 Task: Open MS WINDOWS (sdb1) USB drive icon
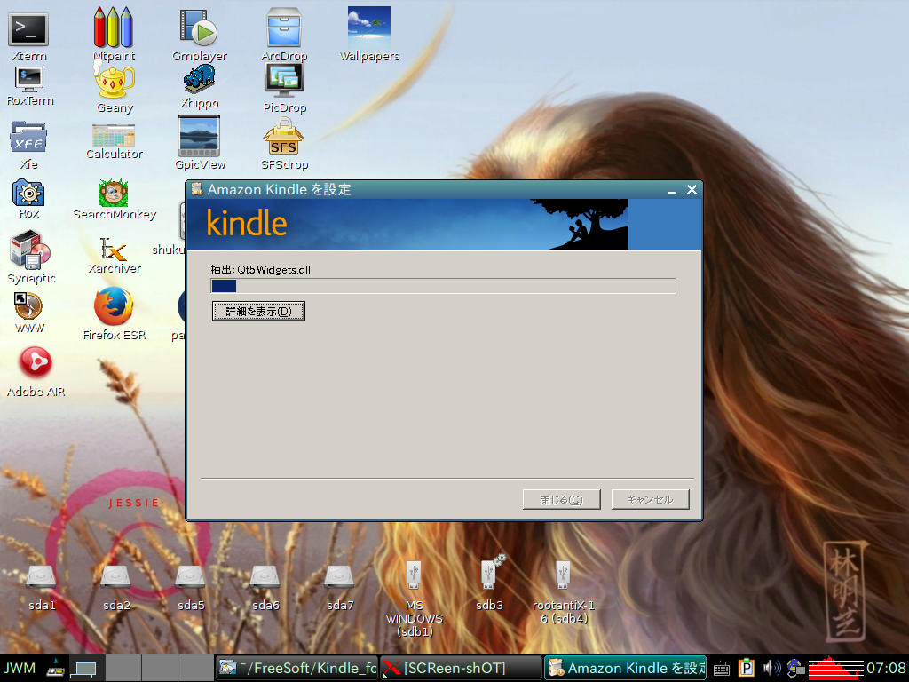coord(414,575)
